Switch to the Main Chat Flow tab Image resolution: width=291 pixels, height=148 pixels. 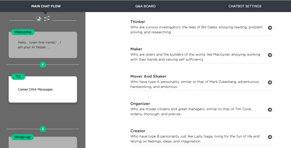coord(46,6)
